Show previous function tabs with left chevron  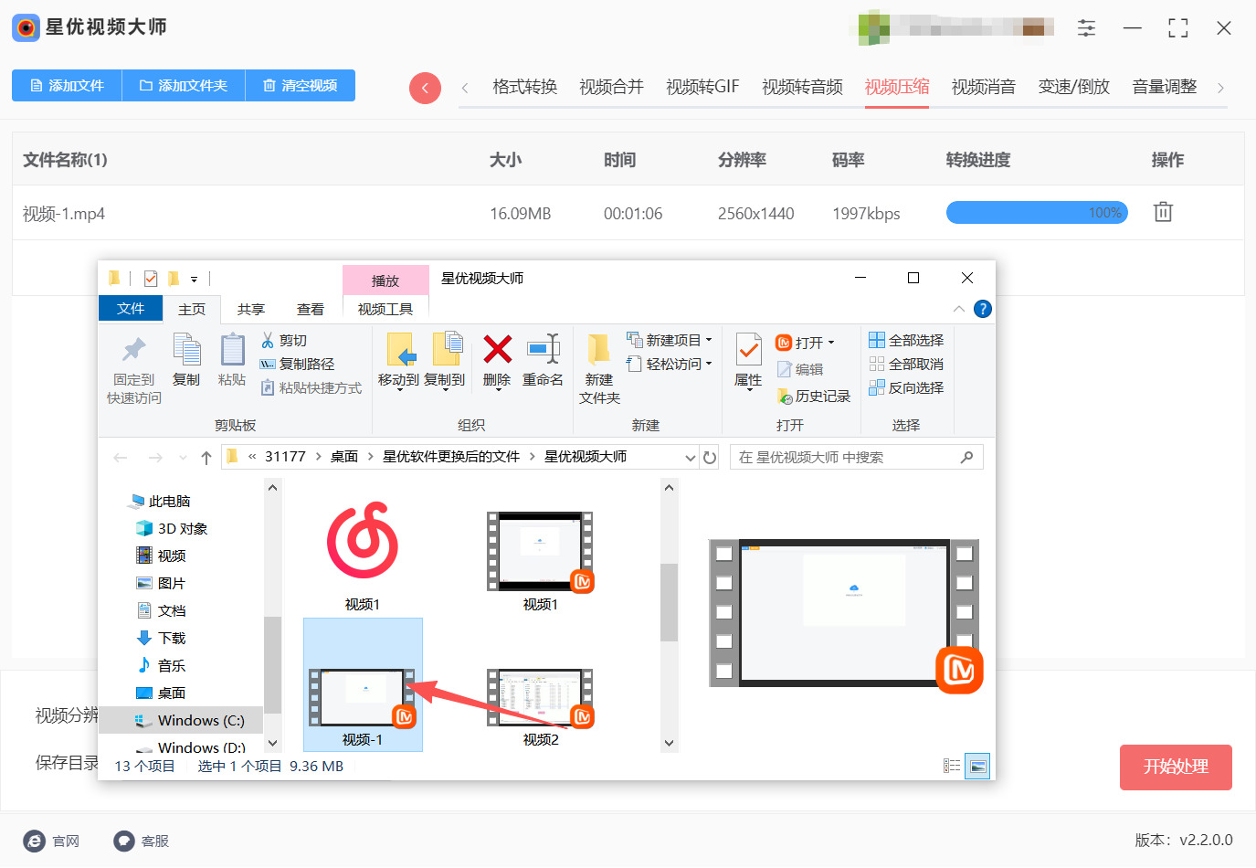(x=465, y=88)
